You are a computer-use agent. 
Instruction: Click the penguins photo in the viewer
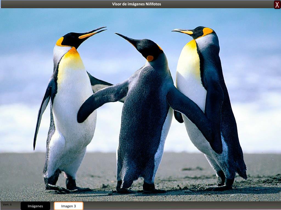140,105
